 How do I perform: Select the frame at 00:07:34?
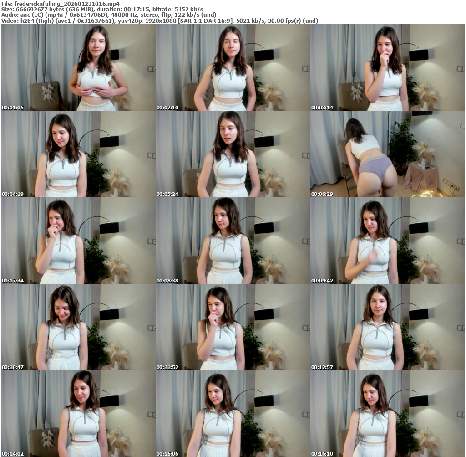tap(78, 241)
